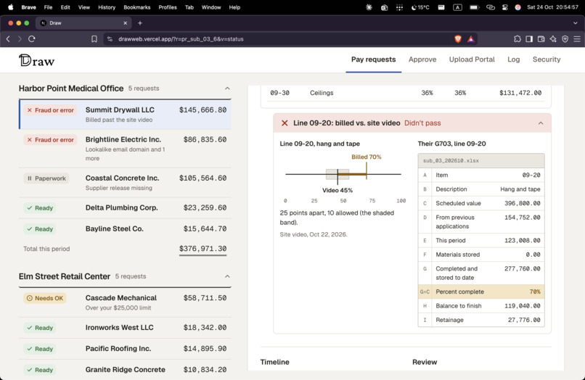Open Ironworks West LLC request
Viewport: 585px width, 380px height.
pyautogui.click(x=125, y=328)
